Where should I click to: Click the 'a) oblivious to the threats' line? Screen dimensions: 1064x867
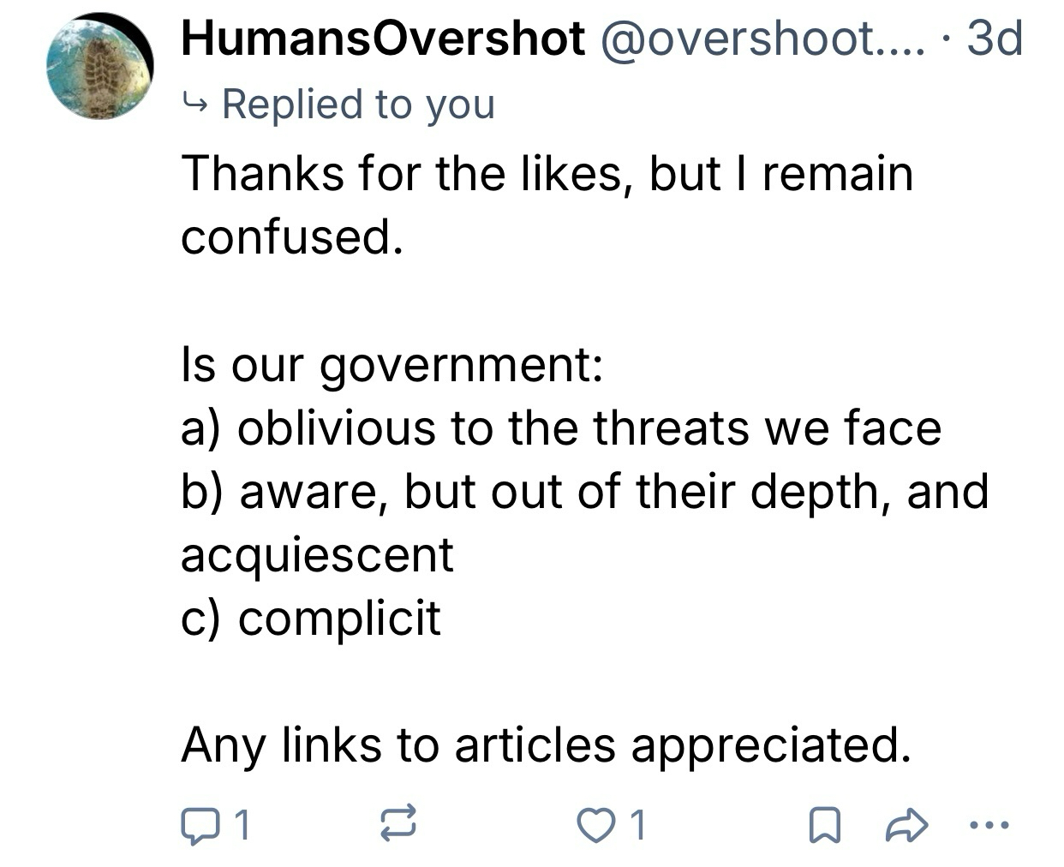pyautogui.click(x=561, y=428)
